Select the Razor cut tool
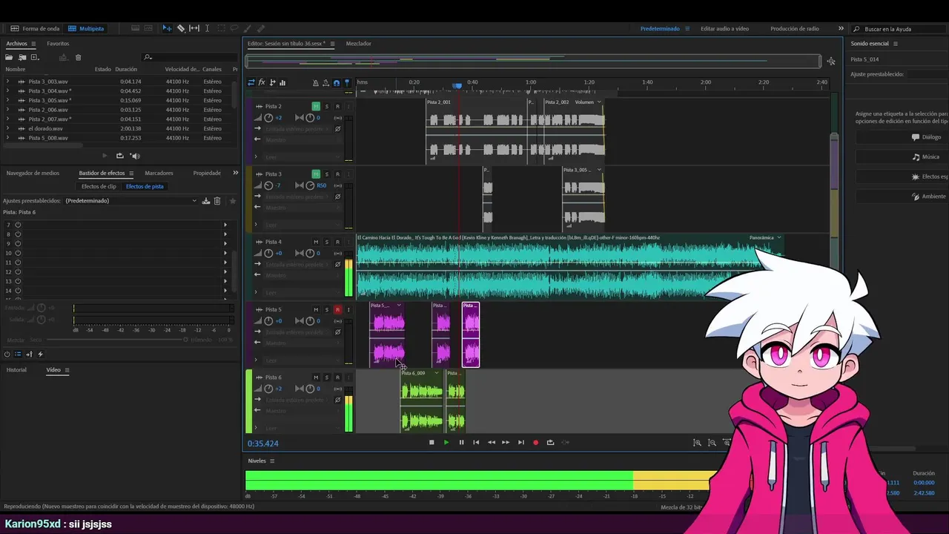Viewport: 949px width, 534px height. coord(181,28)
